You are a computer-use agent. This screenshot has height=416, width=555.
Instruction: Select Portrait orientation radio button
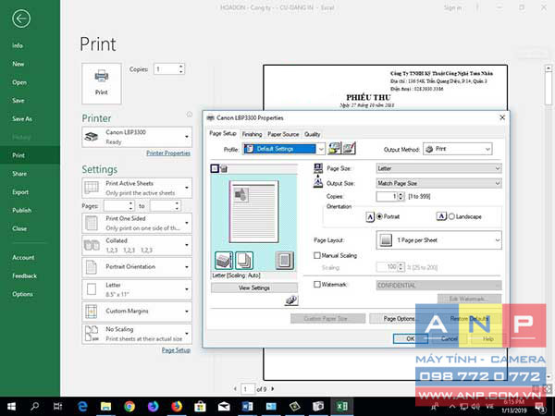tap(379, 216)
